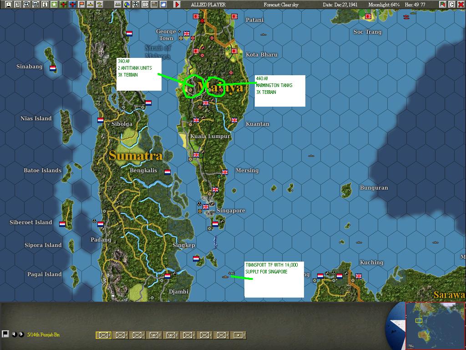Open the document list icon in toolbar
The height and width of the screenshot is (350, 466).
coord(18,5)
